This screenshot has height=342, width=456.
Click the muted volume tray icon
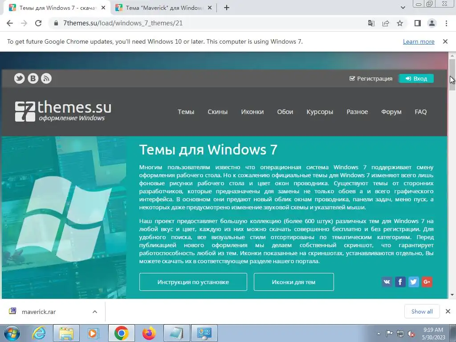(411, 334)
